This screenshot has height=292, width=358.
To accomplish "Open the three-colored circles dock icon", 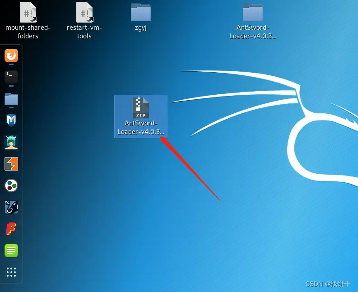I will click(11, 185).
